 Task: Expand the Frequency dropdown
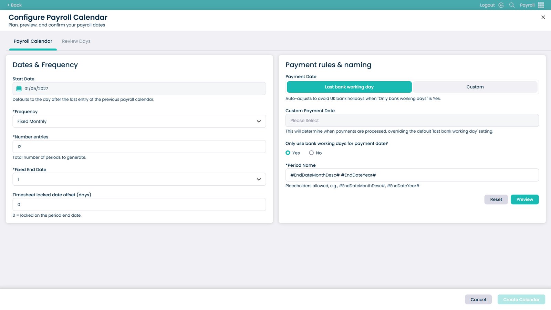[139, 121]
